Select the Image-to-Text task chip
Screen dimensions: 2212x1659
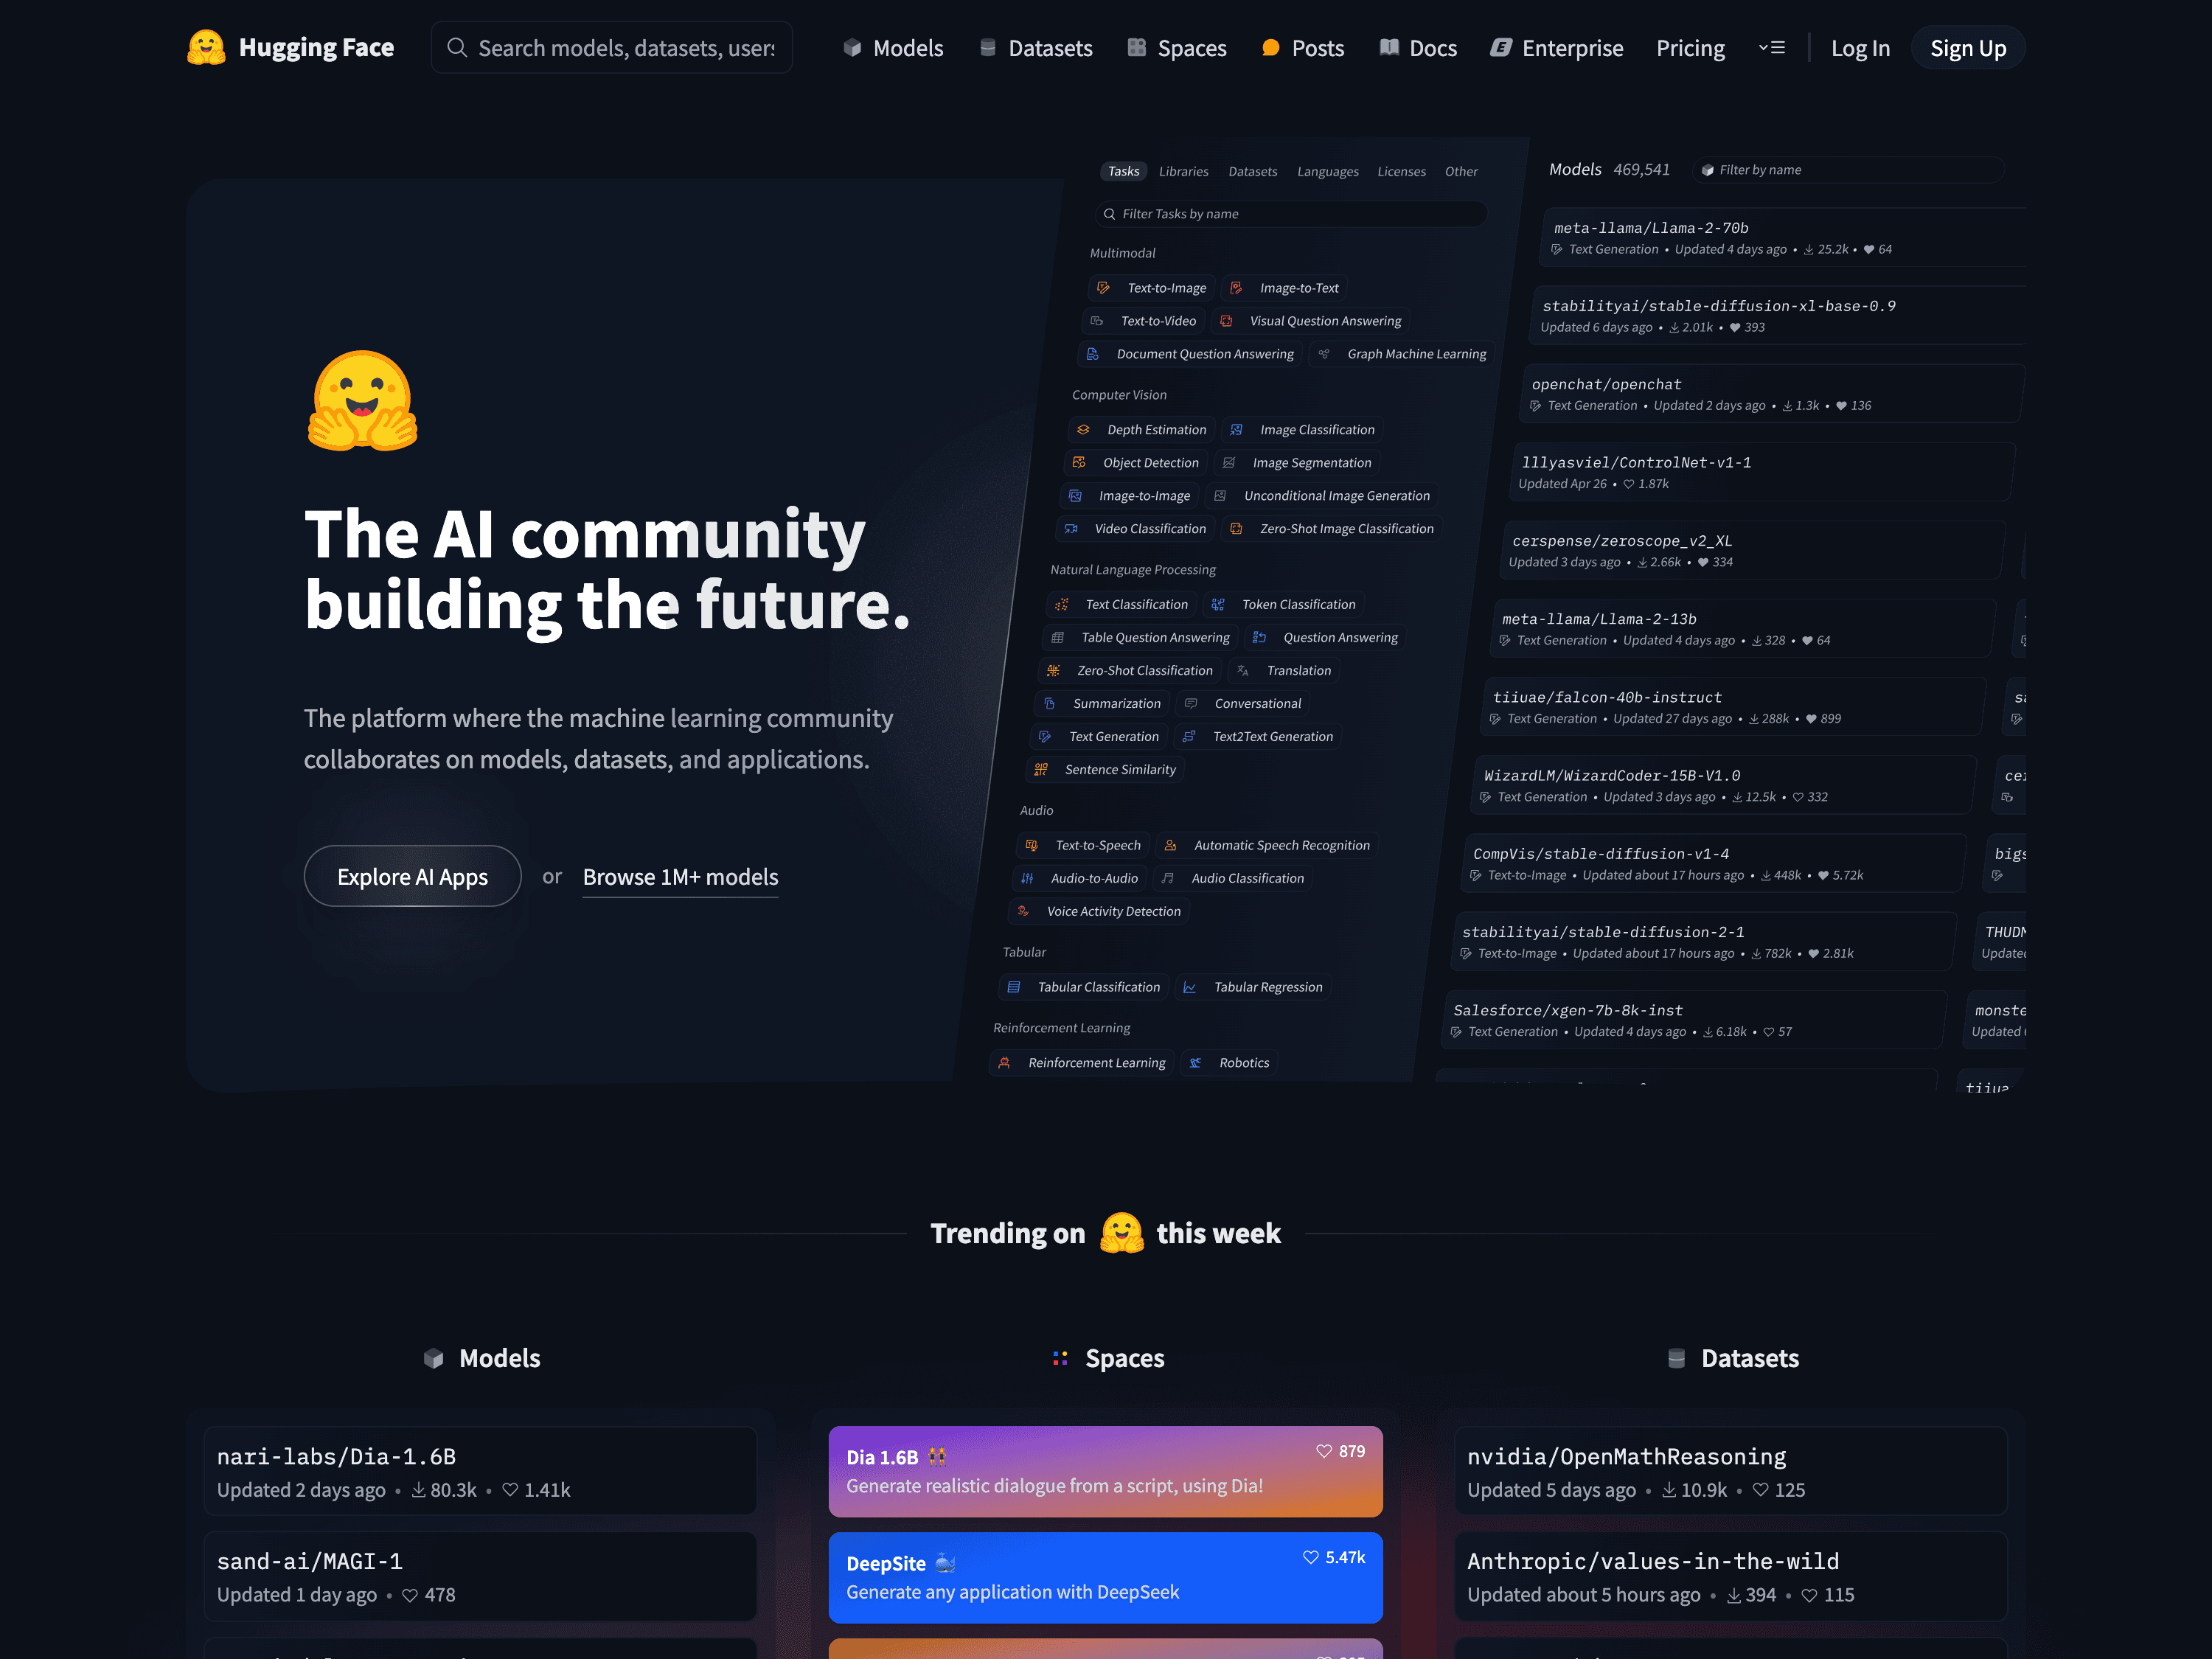click(1284, 288)
